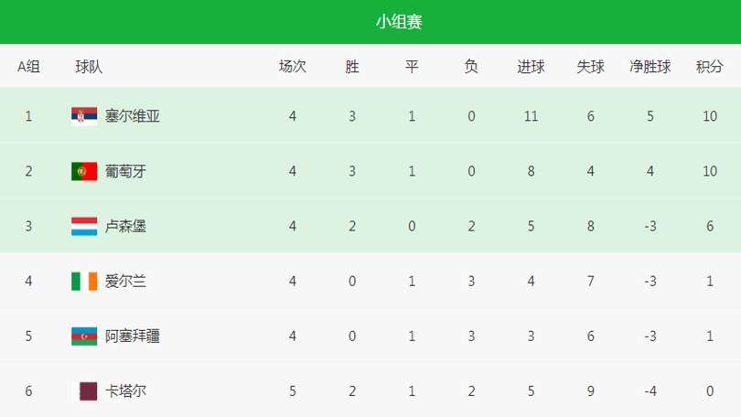Click the Luxembourg flag icon

point(84,226)
